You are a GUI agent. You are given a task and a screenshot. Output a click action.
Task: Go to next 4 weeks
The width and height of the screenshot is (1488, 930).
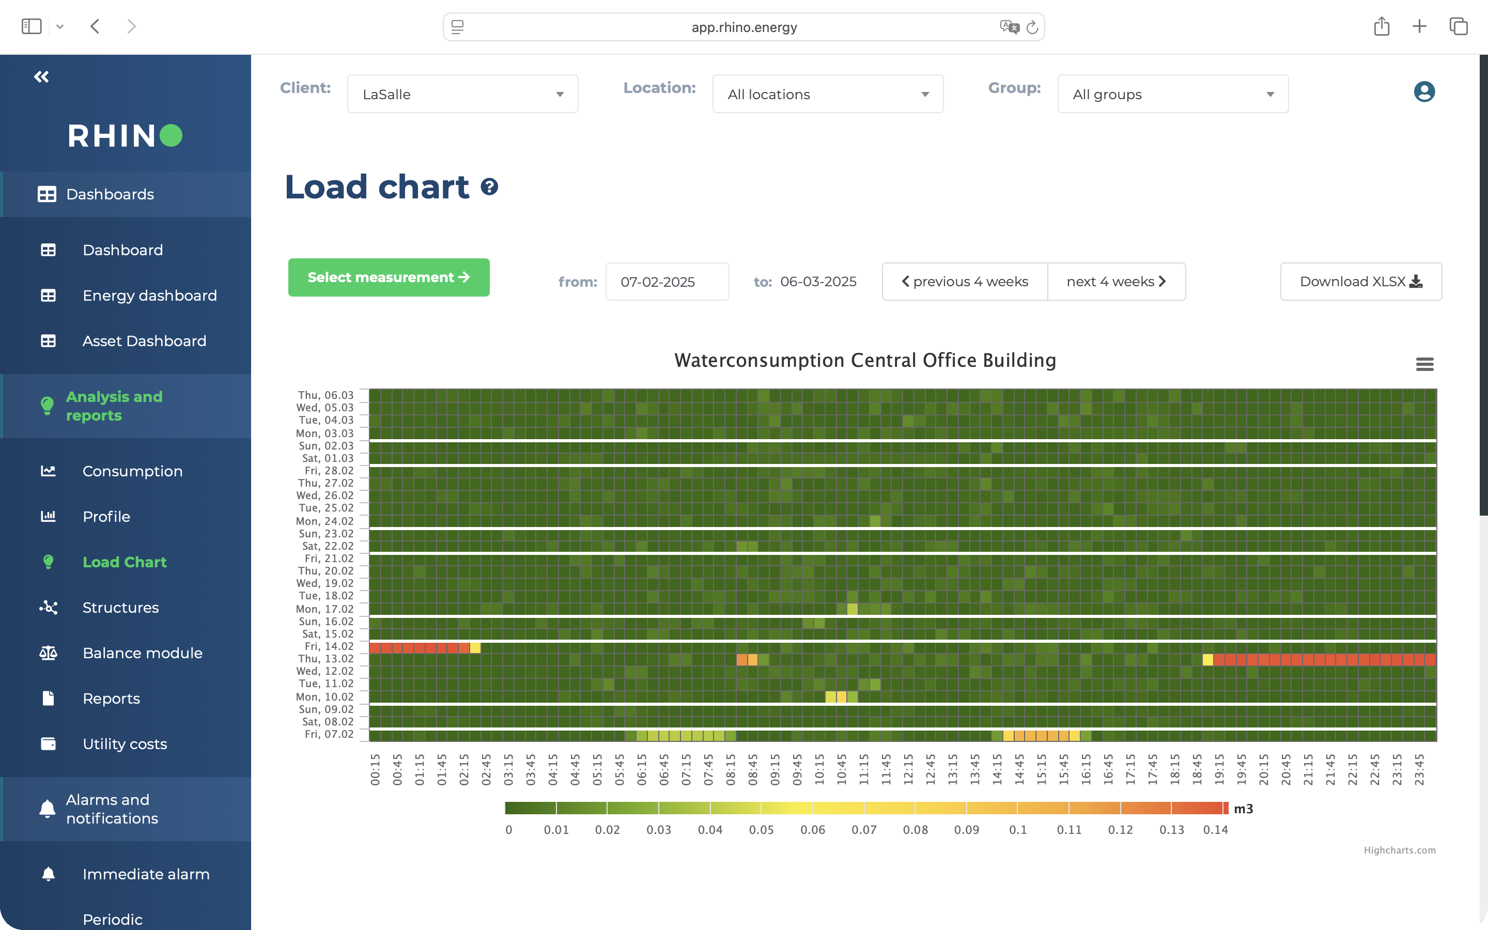coord(1117,282)
